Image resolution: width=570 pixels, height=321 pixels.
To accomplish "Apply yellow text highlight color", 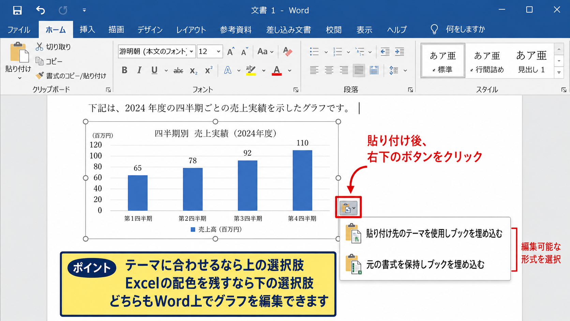I will click(251, 70).
